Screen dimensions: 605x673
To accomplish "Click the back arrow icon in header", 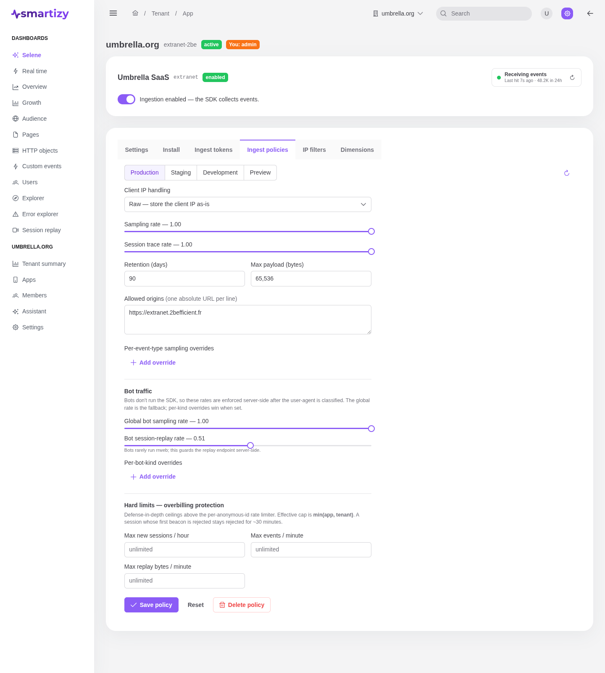I will pos(590,13).
